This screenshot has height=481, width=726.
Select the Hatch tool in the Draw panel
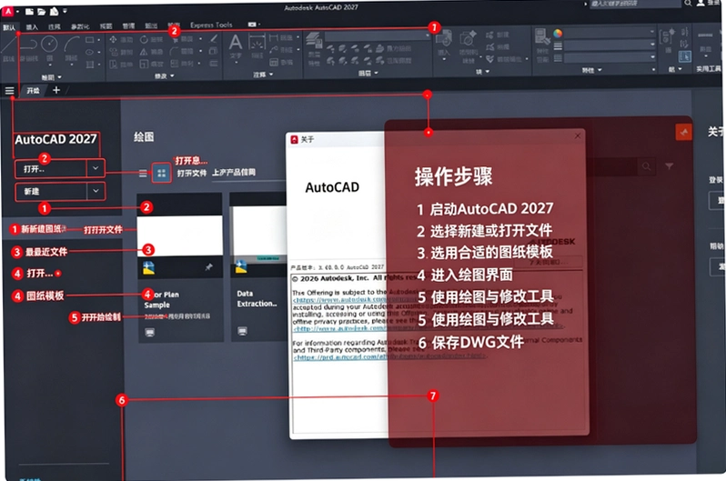[x=90, y=65]
